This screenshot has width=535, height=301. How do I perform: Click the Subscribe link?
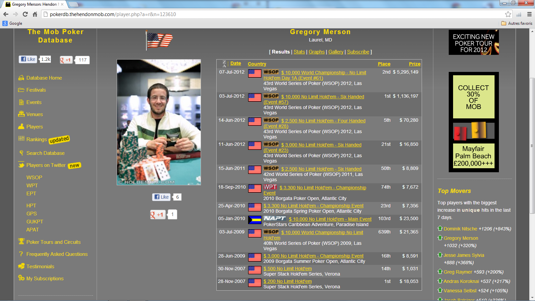(x=358, y=52)
